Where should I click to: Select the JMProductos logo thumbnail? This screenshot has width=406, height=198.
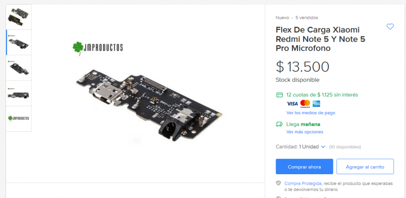point(19,118)
